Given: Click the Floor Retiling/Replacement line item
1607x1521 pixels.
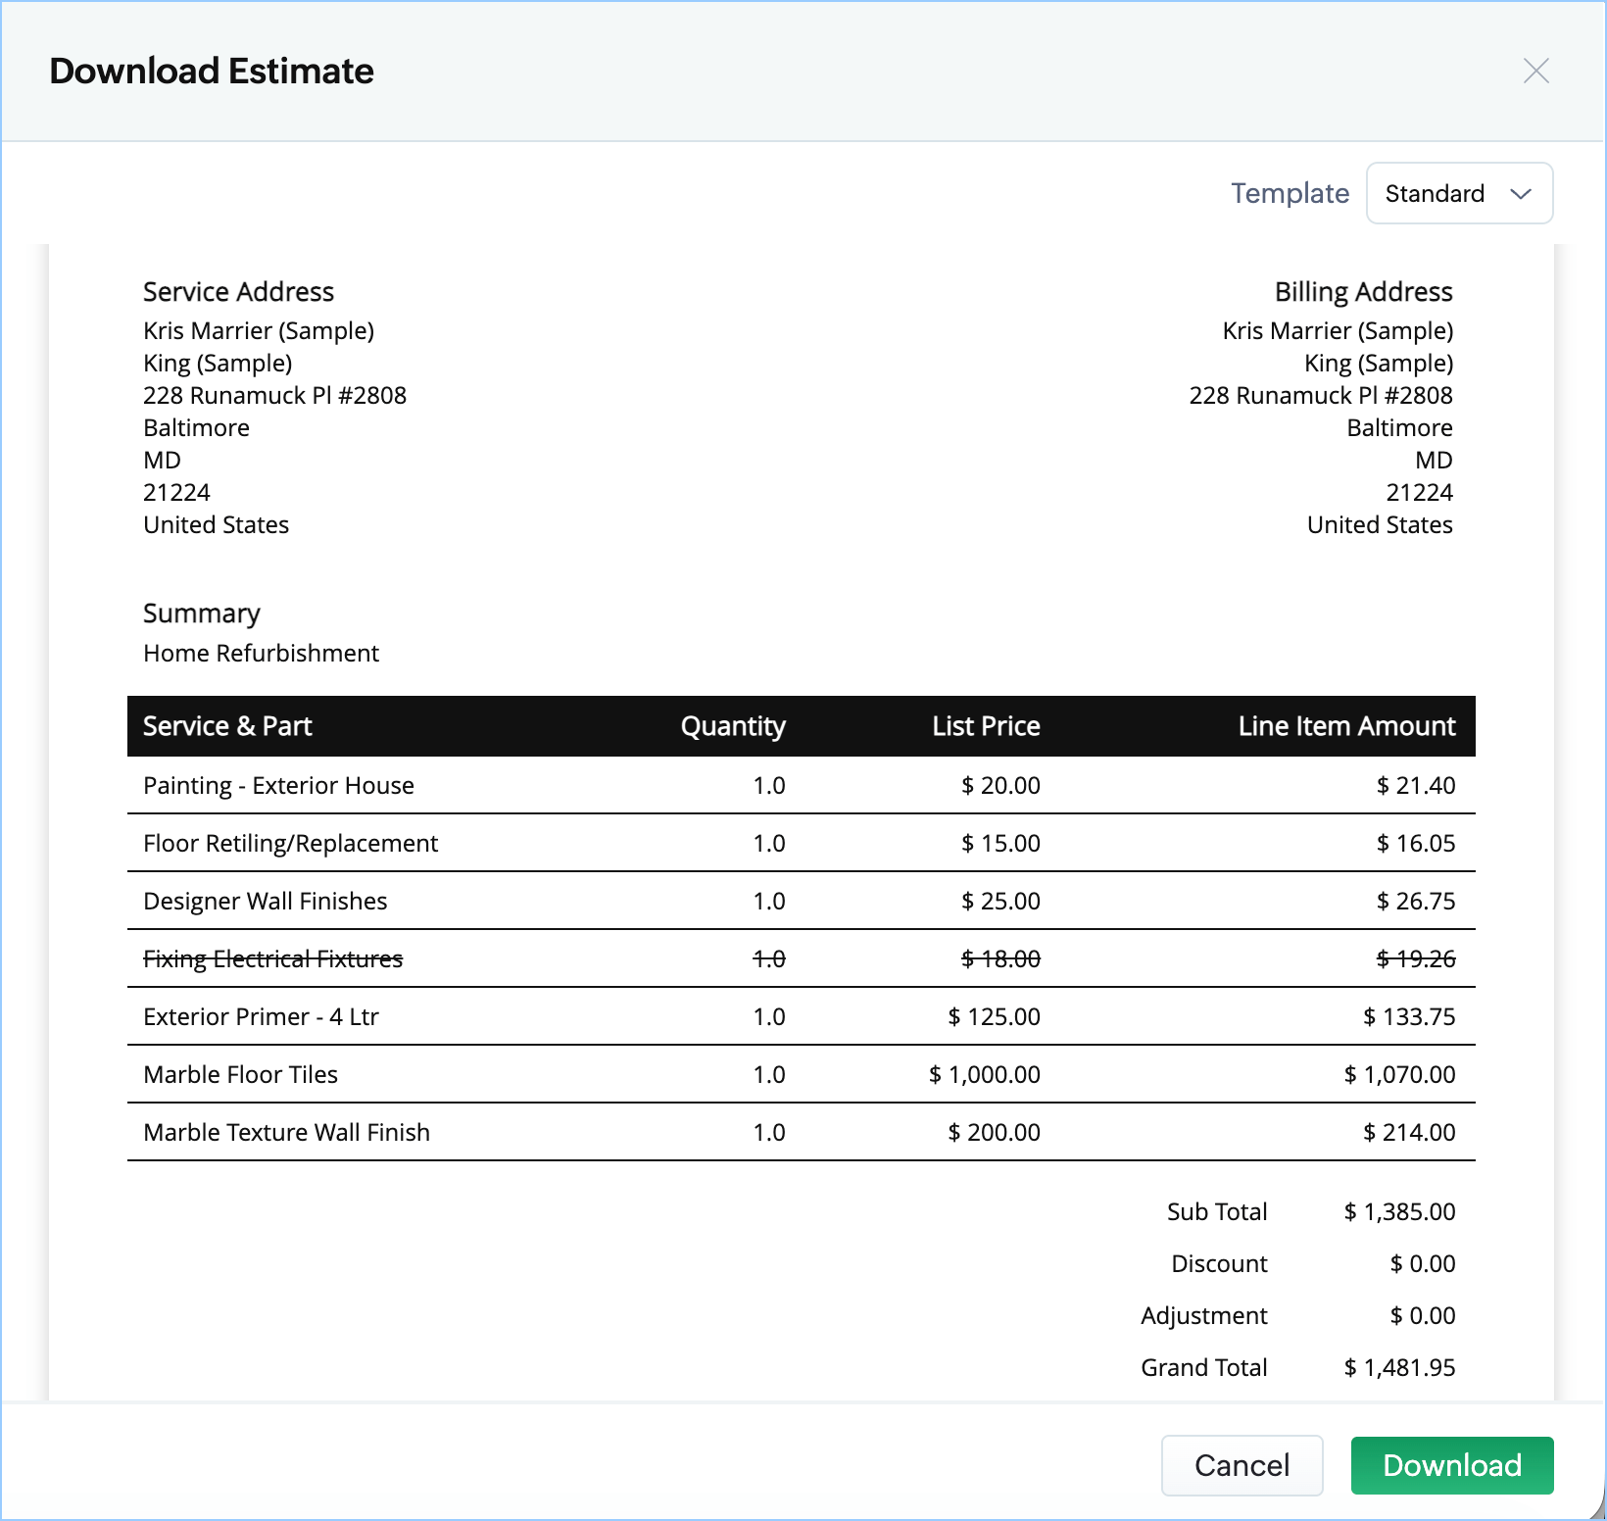Looking at the screenshot, I should [x=291, y=843].
